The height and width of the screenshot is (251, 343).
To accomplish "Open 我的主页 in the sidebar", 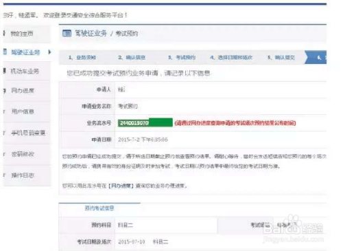I will pos(22,34).
